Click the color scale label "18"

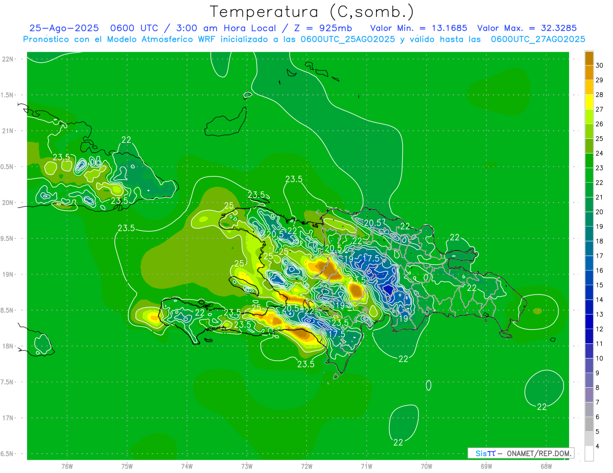pos(599,241)
